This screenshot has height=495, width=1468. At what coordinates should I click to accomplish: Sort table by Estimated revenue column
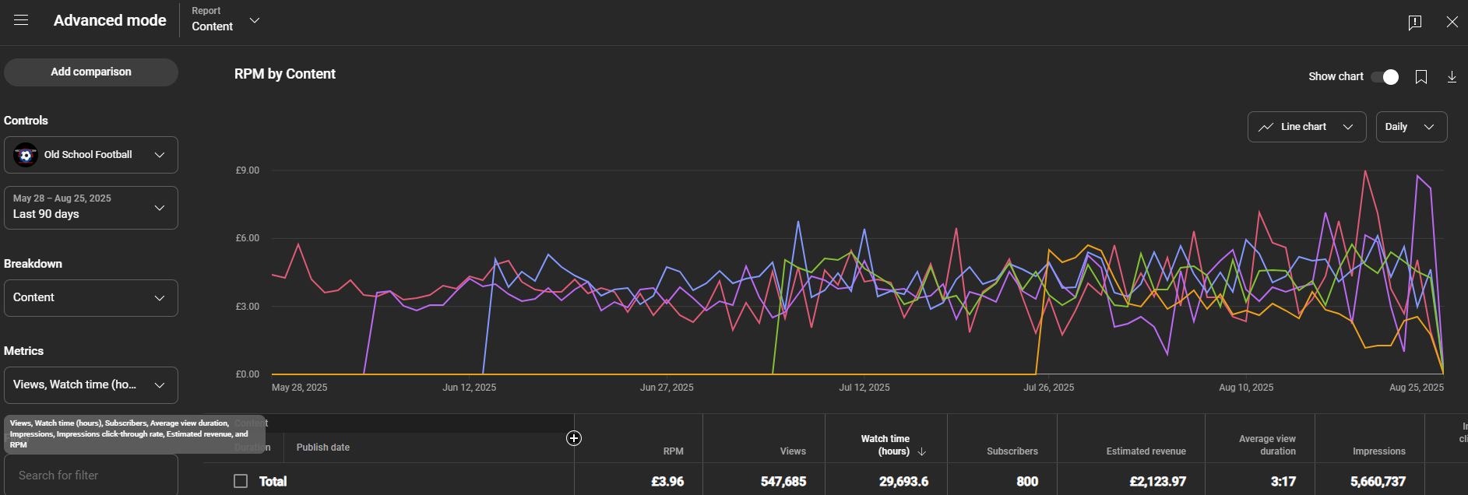coord(1146,451)
